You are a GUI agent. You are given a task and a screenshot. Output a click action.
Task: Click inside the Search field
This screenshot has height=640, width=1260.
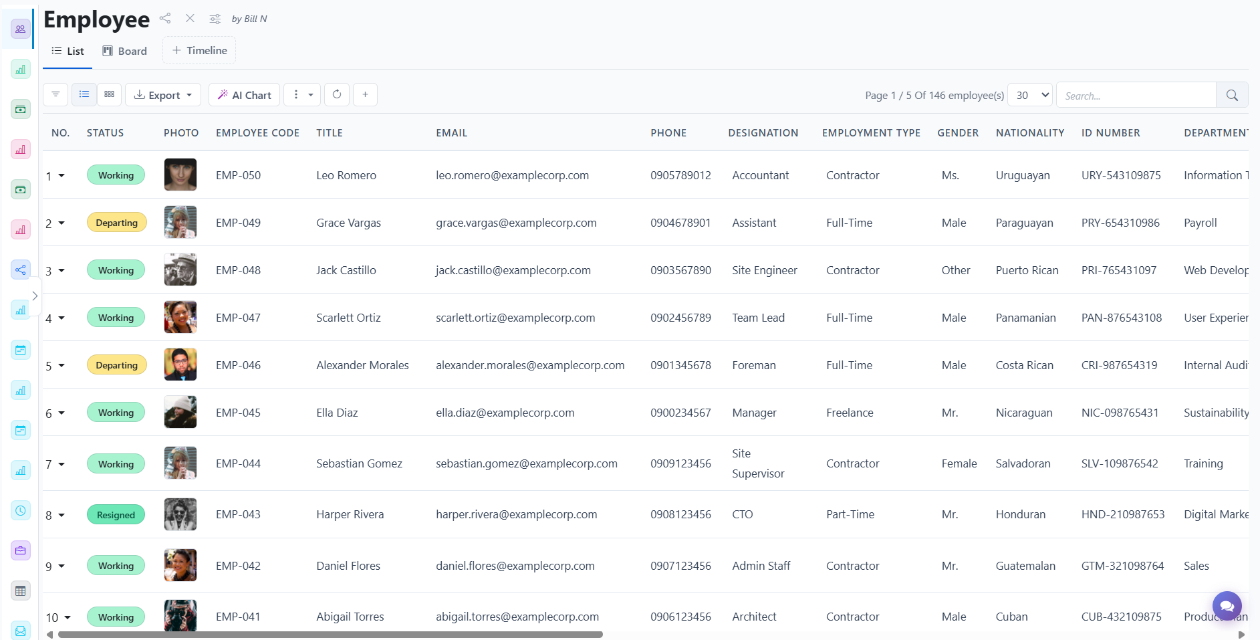pos(1136,95)
